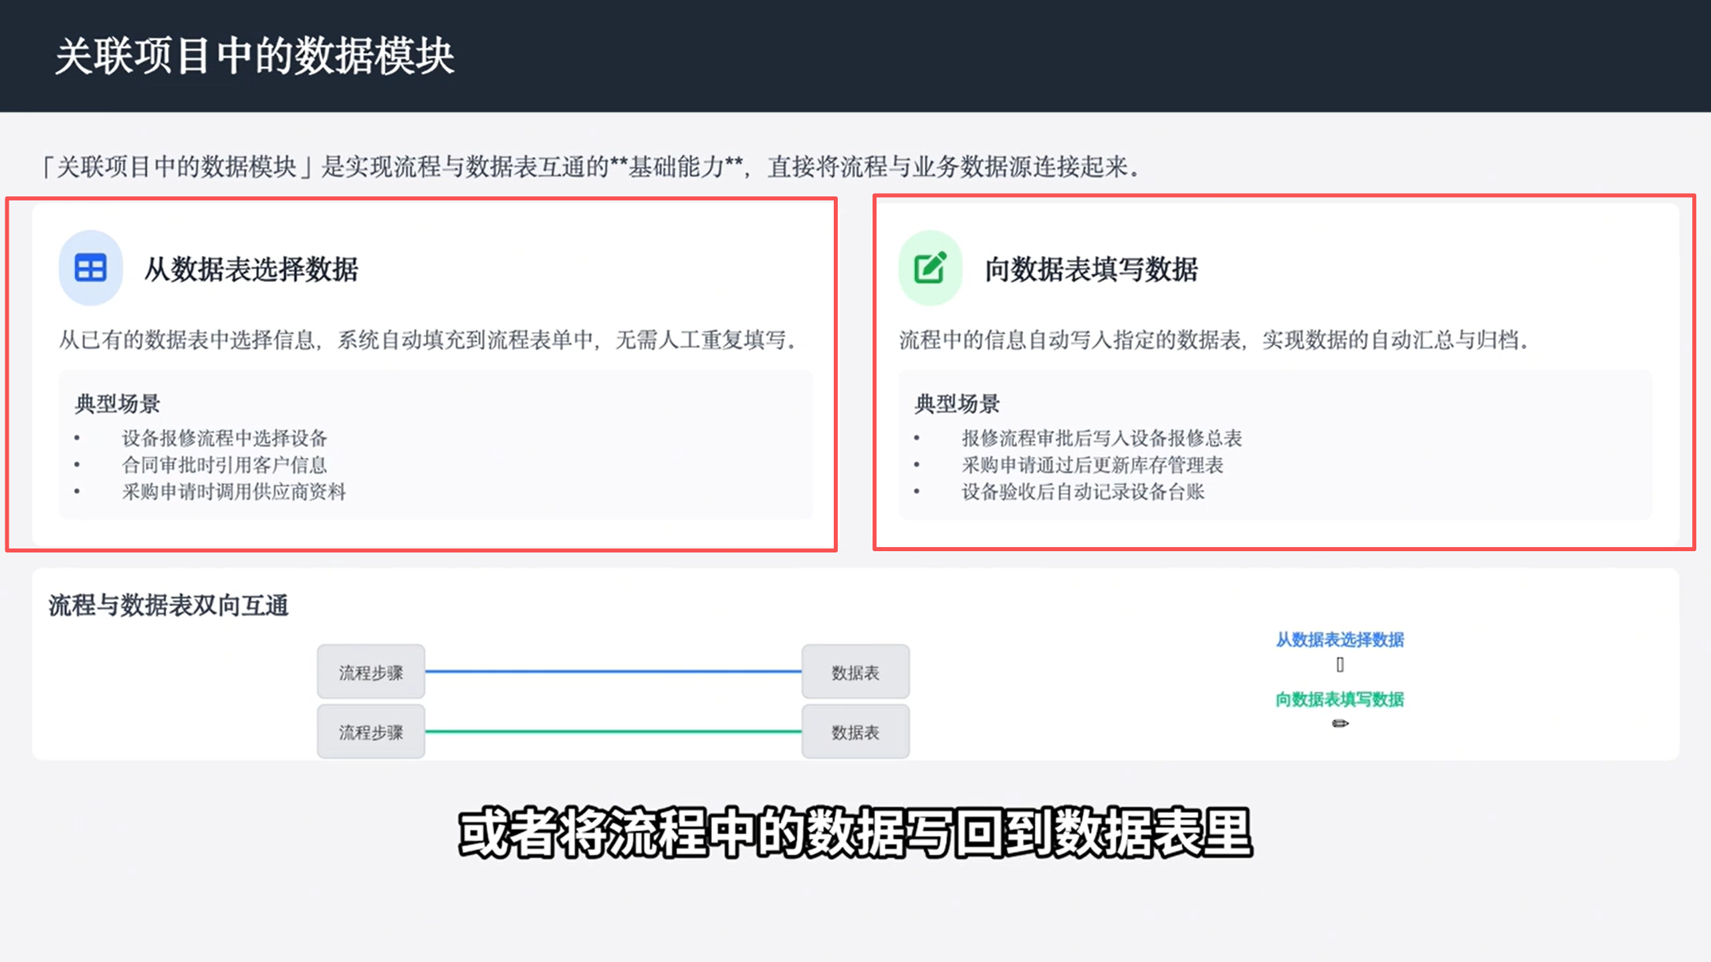
Task: Click the description 从已有的数据表中选择信息
Action: click(x=428, y=340)
